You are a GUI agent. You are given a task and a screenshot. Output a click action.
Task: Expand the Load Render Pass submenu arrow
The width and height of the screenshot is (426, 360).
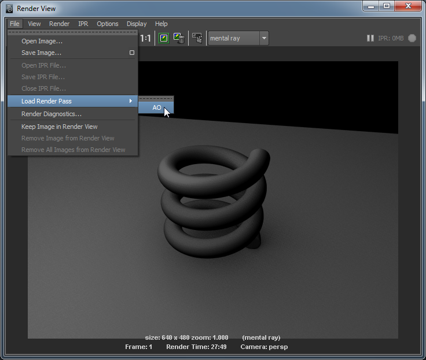point(131,101)
